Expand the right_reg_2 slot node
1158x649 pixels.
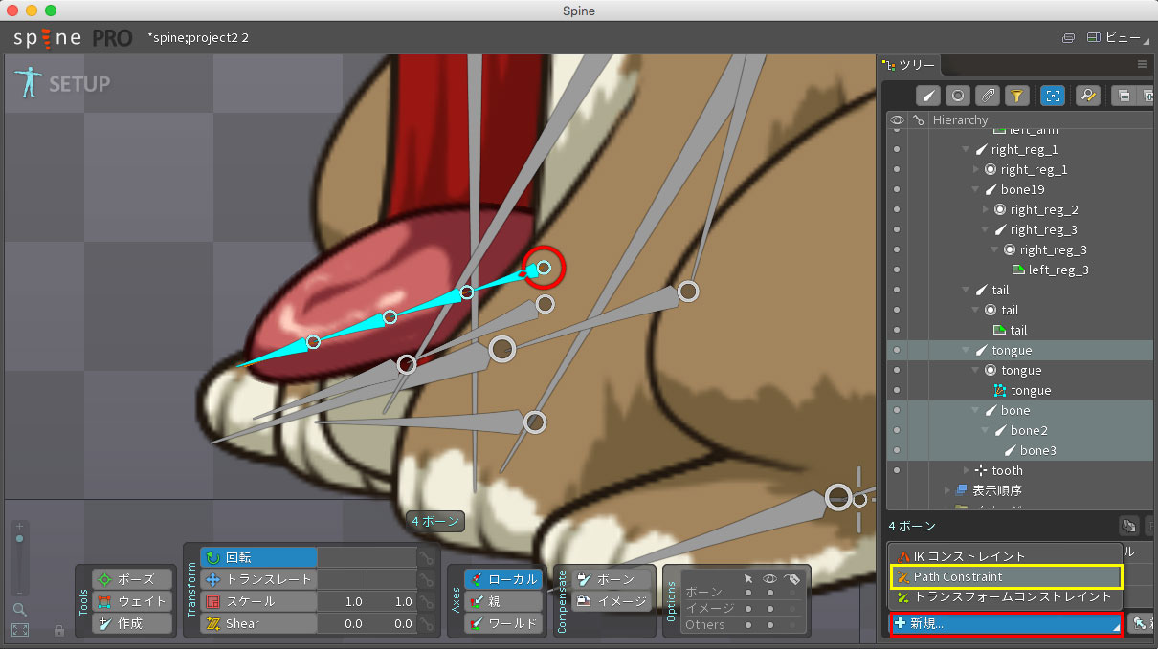point(986,210)
